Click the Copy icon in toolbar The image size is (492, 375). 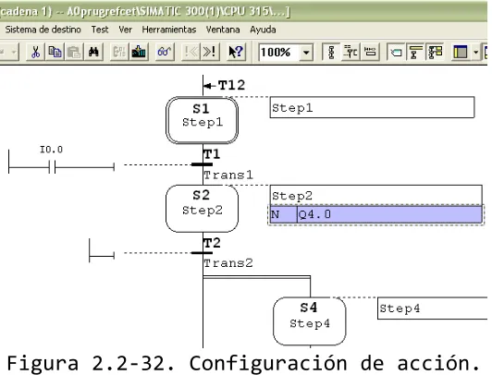tap(55, 52)
